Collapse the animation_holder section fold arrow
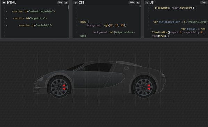 click(7, 11)
